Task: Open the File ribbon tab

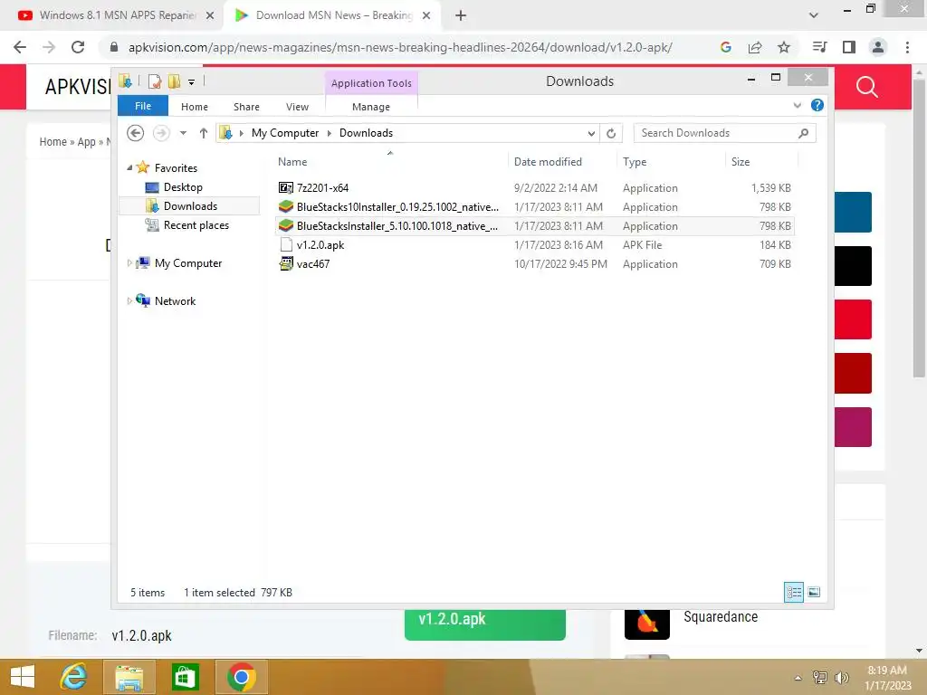Action: [x=143, y=106]
